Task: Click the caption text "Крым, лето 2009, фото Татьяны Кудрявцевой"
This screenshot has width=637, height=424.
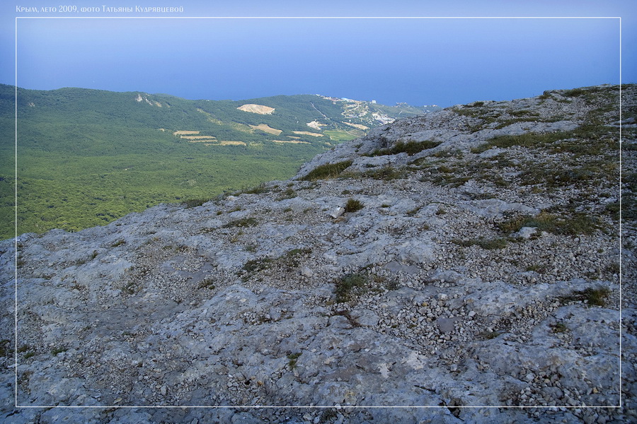Action: click(x=100, y=9)
